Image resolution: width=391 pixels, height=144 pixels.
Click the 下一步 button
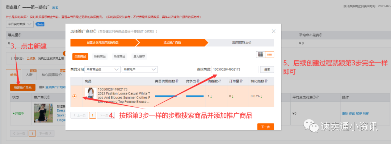(266, 127)
